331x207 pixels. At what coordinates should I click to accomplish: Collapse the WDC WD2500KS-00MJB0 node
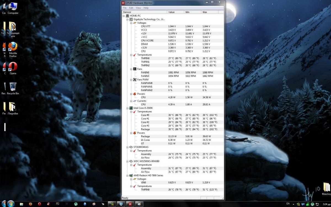(x=127, y=161)
